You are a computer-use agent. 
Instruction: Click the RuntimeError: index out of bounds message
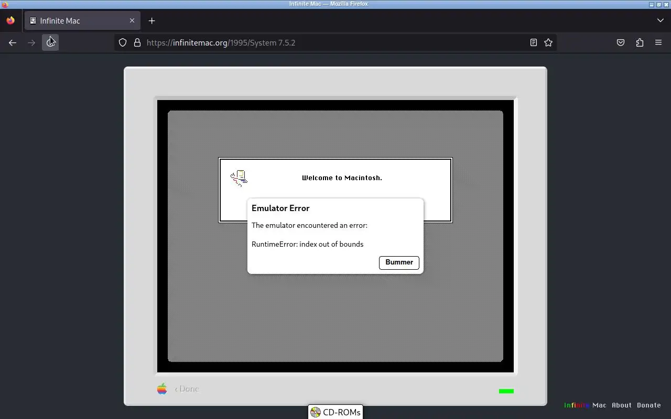pyautogui.click(x=307, y=244)
